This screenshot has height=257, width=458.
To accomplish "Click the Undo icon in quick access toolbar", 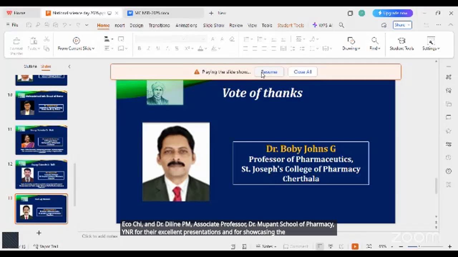I will coord(65,25).
